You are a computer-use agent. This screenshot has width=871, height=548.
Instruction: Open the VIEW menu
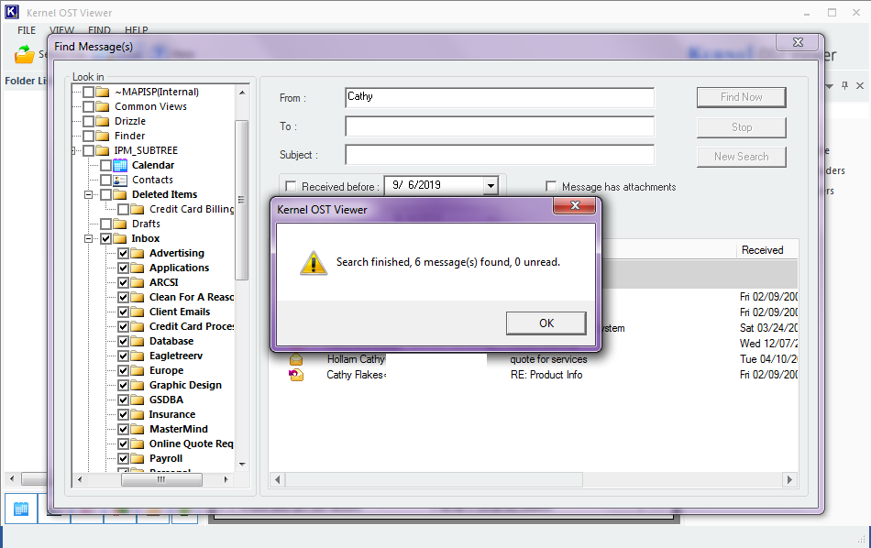pyautogui.click(x=61, y=30)
